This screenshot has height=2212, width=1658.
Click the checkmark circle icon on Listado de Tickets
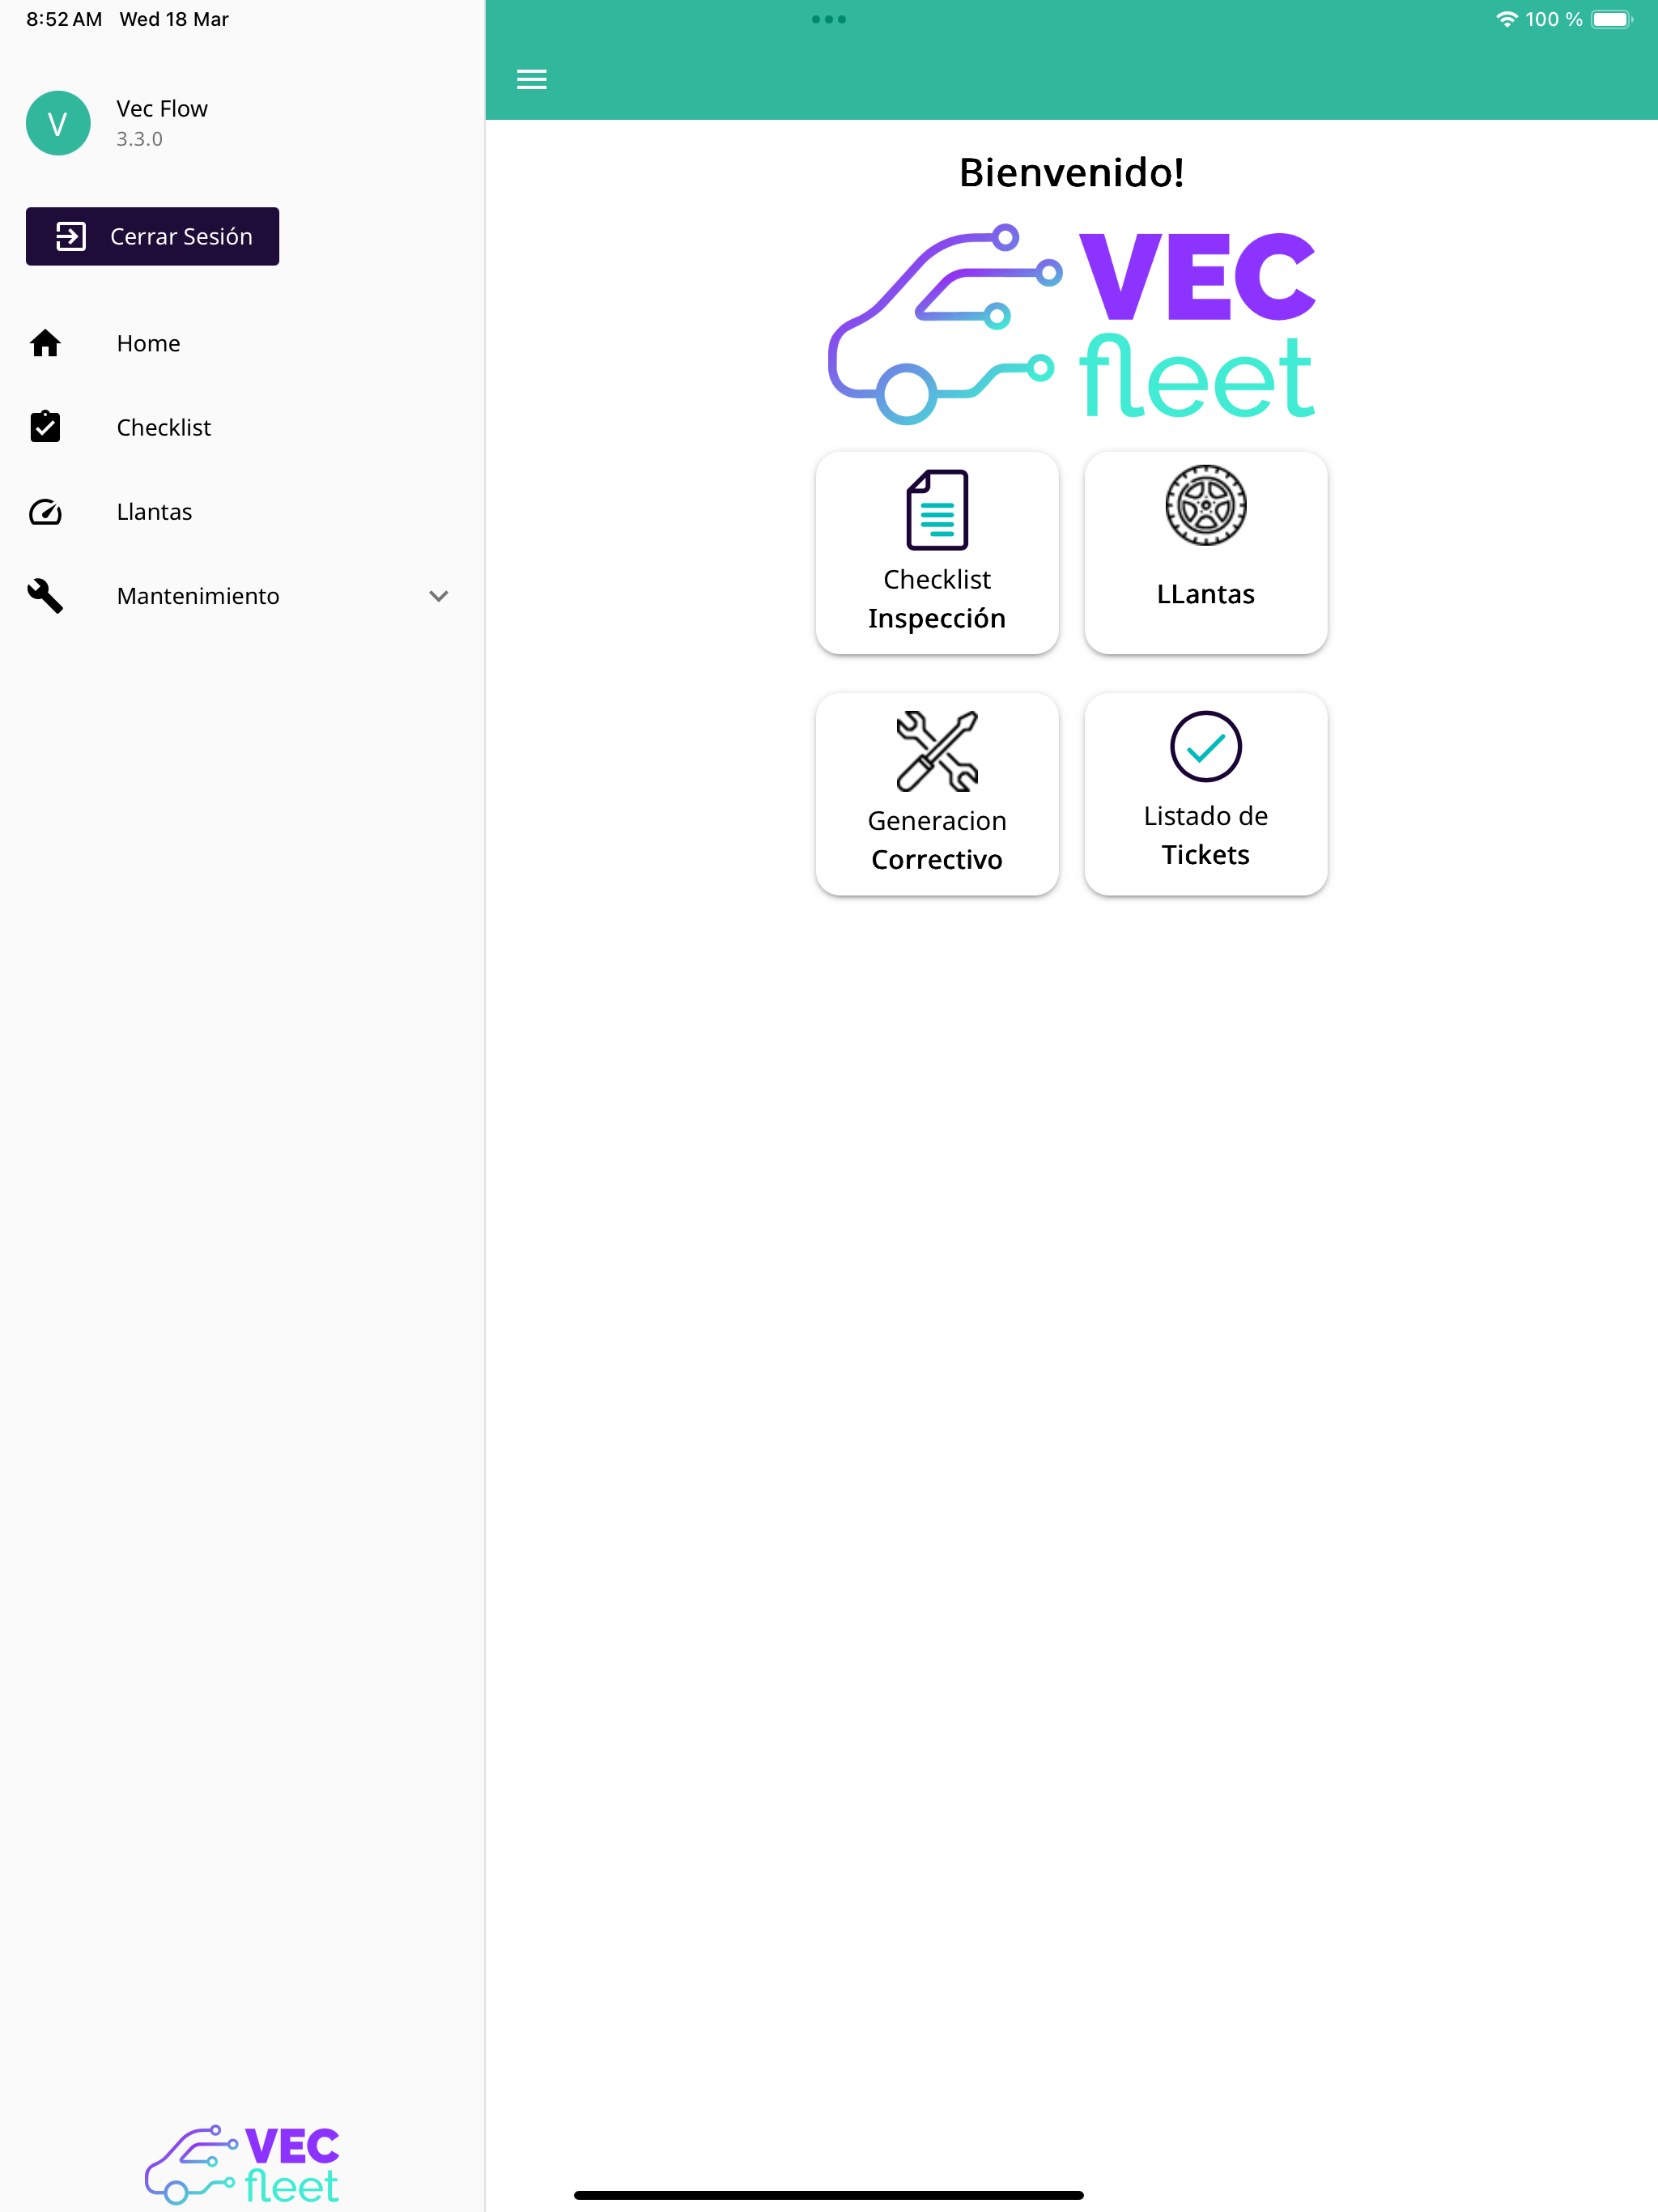coord(1206,747)
